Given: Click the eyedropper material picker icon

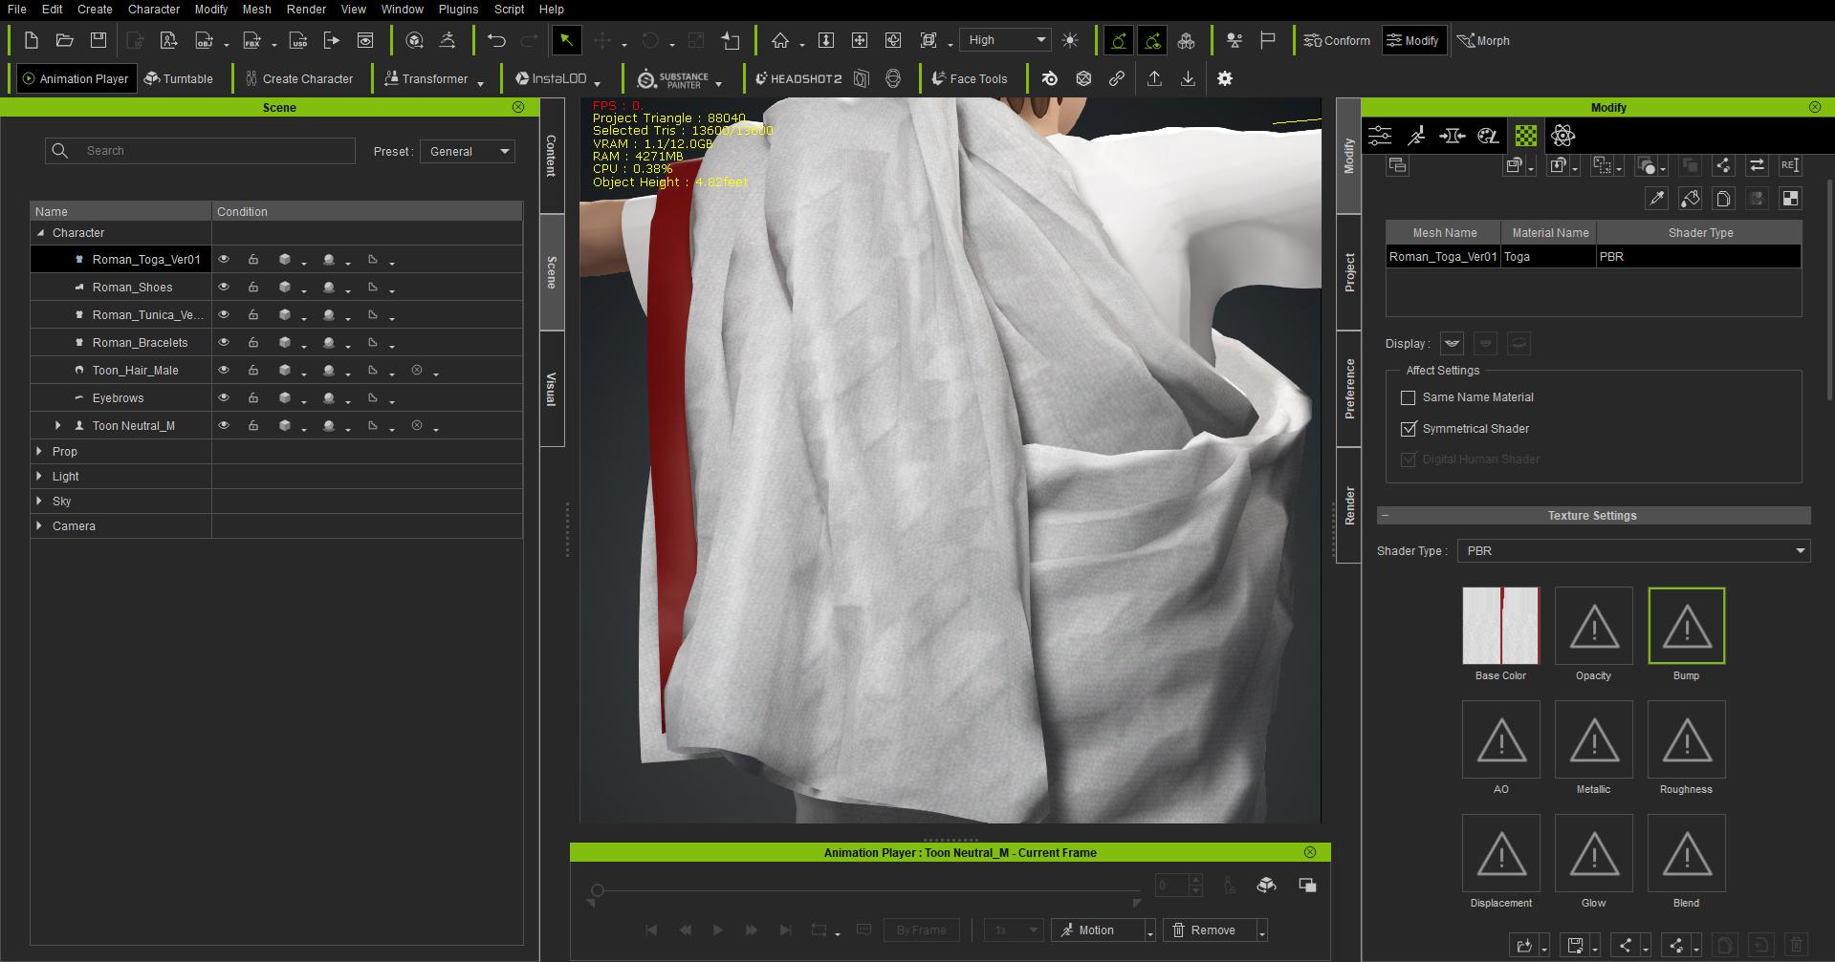Looking at the screenshot, I should 1657,198.
